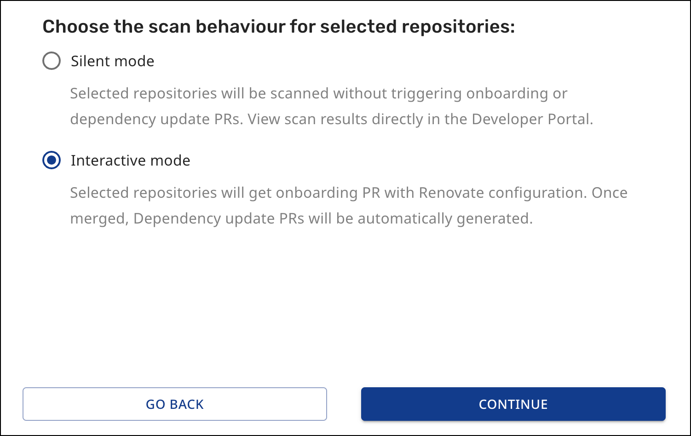Viewport: 691px width, 436px height.
Task: Select the Silent mode radio button
Action: pos(52,61)
